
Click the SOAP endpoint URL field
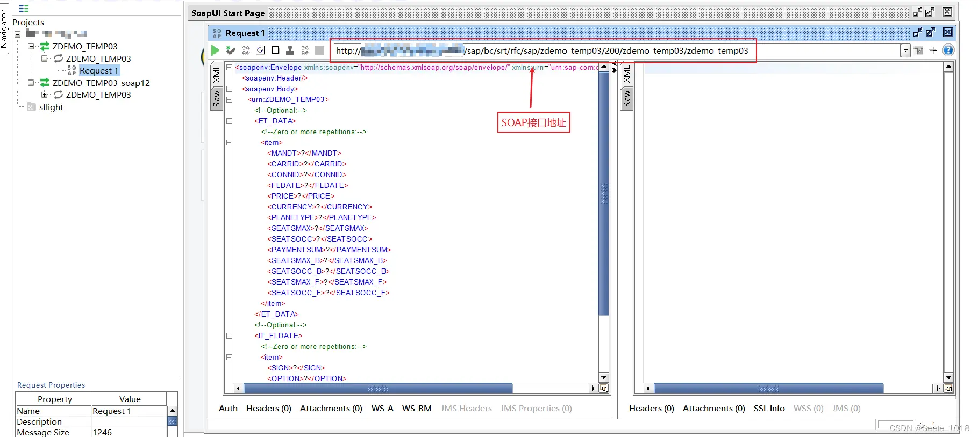pyautogui.click(x=617, y=50)
